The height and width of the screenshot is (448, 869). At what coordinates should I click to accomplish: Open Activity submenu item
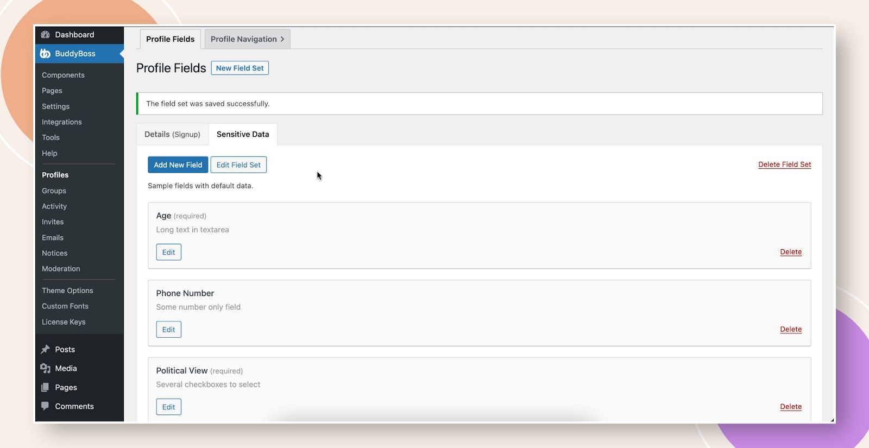coord(54,206)
